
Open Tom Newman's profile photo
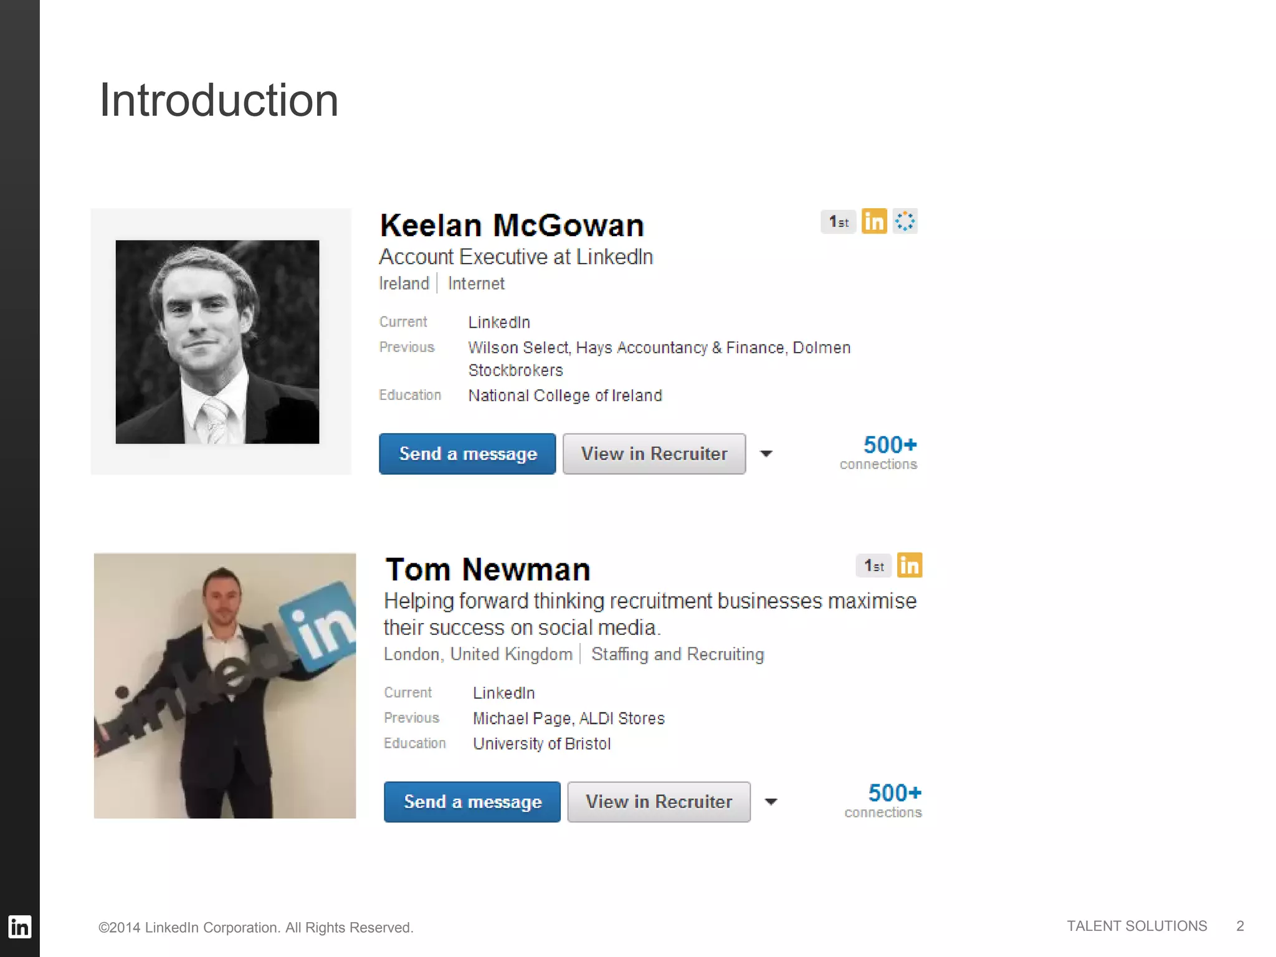(225, 685)
